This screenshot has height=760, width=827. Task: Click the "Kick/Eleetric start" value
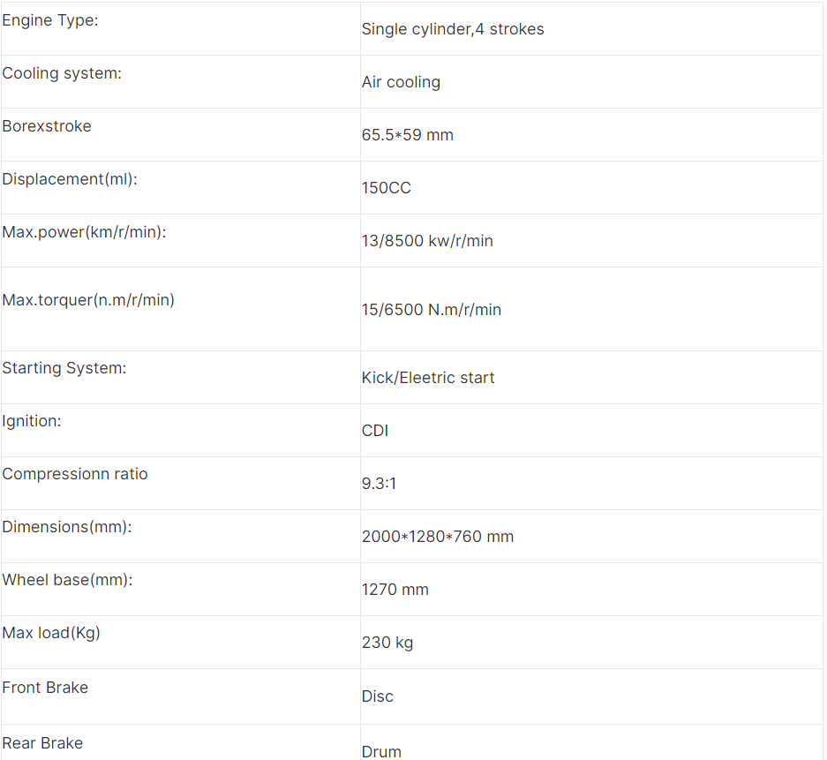[x=428, y=378]
